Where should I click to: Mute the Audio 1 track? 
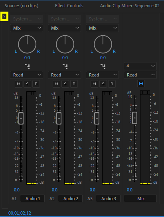tap(18, 84)
